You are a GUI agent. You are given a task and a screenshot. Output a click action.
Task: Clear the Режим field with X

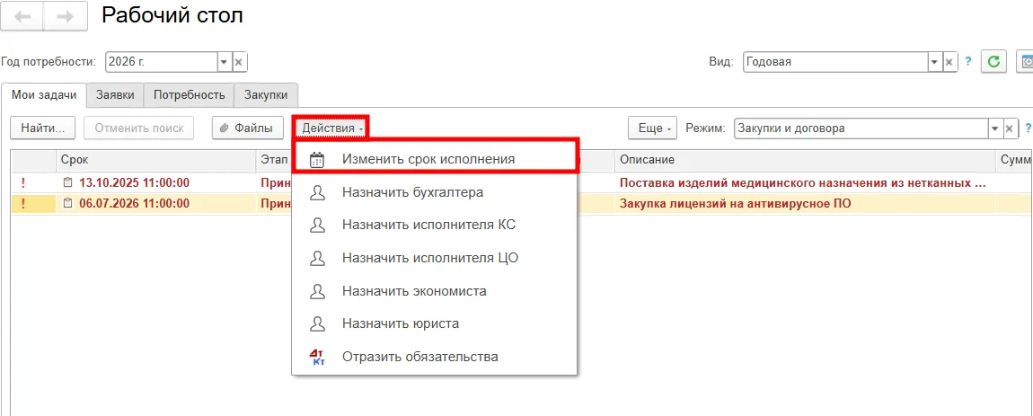[1009, 128]
